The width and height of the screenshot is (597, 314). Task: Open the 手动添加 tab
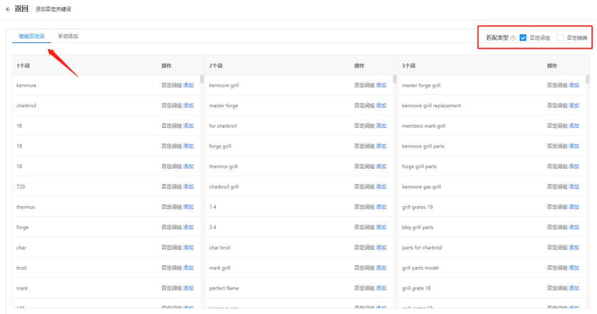point(68,36)
